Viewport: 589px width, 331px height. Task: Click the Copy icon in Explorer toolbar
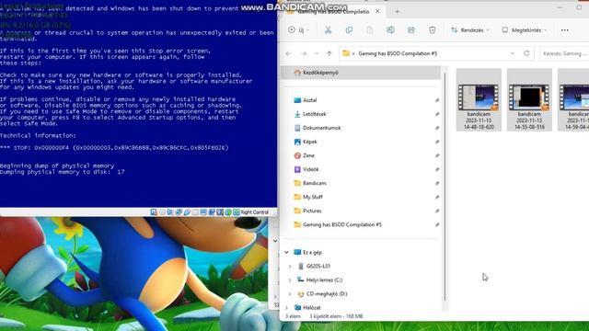pos(349,30)
